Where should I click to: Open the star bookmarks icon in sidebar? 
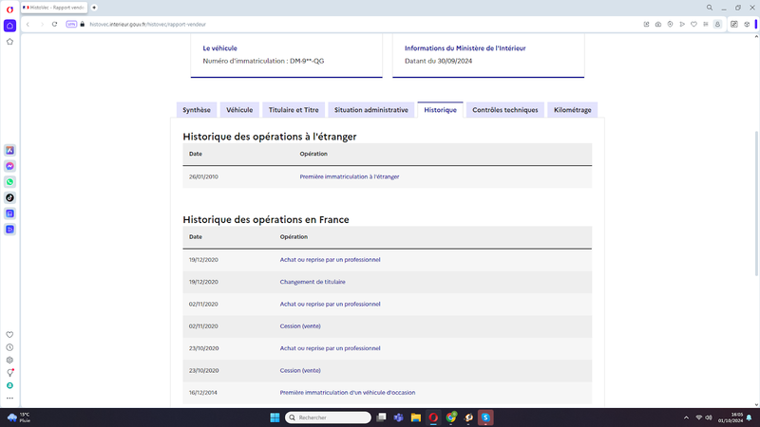[9, 42]
